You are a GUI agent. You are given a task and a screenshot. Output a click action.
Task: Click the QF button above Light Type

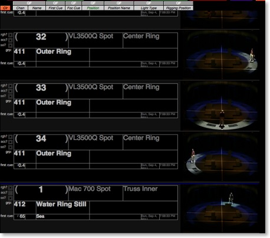point(149,3)
